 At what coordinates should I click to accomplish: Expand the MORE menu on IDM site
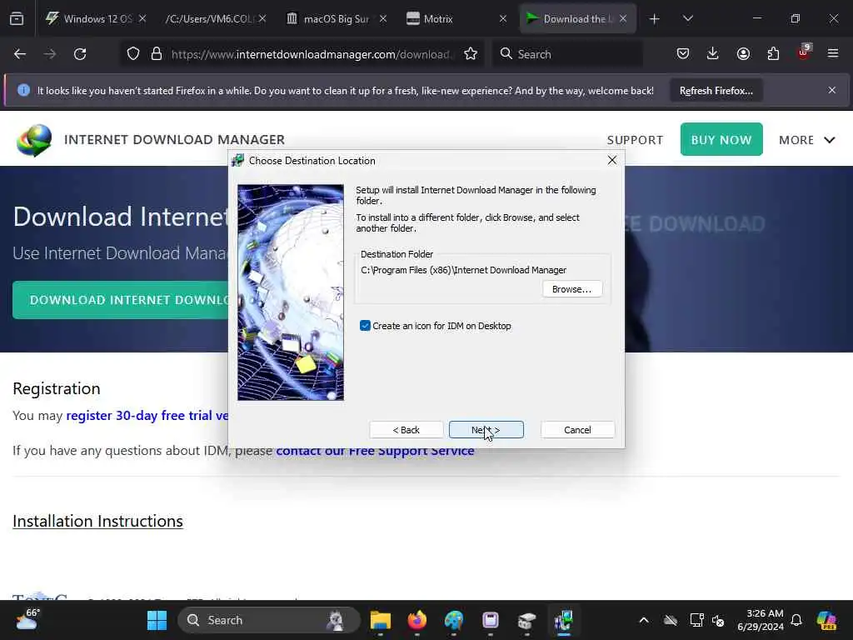click(806, 140)
